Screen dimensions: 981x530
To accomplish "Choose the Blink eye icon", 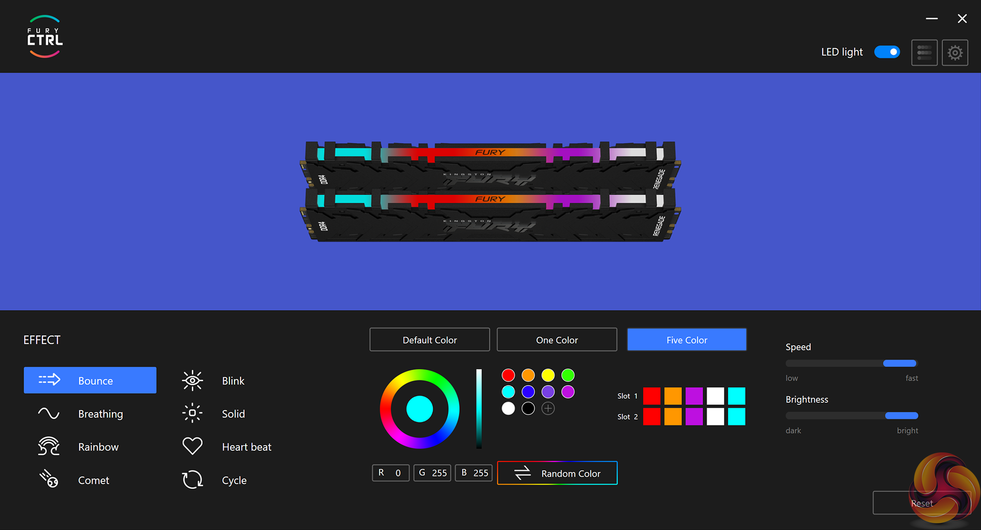I will (192, 380).
